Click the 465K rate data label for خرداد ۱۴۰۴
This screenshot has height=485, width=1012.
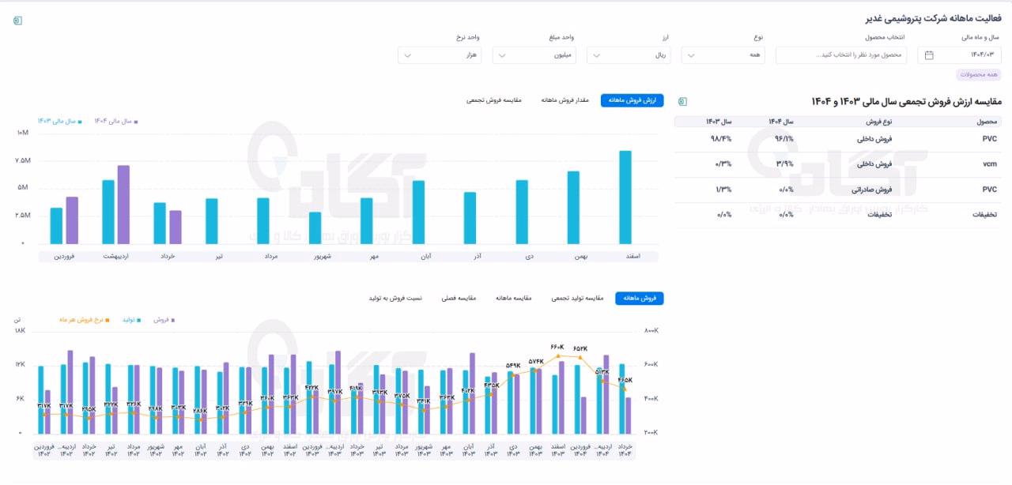625,380
